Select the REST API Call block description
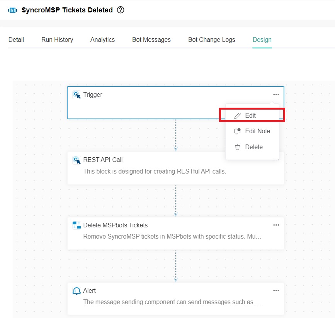335x318 pixels. (155, 171)
